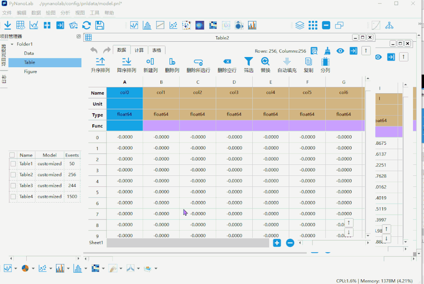Open dropdown arrow next to pie chart icon

33,269
